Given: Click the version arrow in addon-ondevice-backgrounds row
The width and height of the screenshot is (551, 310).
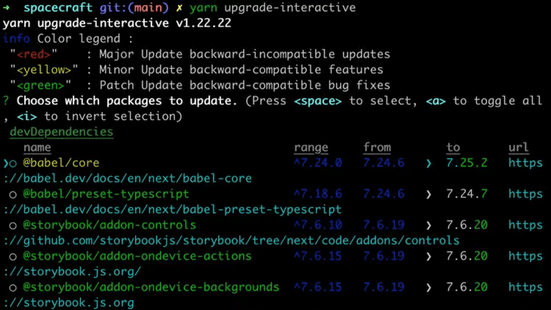Looking at the screenshot, I should (x=429, y=287).
